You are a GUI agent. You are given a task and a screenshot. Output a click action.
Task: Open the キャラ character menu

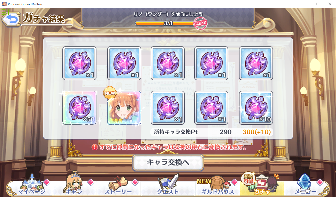(74, 185)
